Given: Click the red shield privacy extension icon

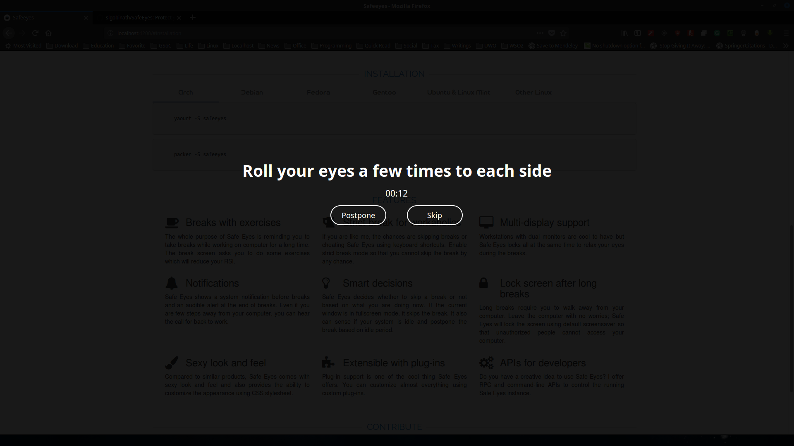Looking at the screenshot, I should click(677, 33).
